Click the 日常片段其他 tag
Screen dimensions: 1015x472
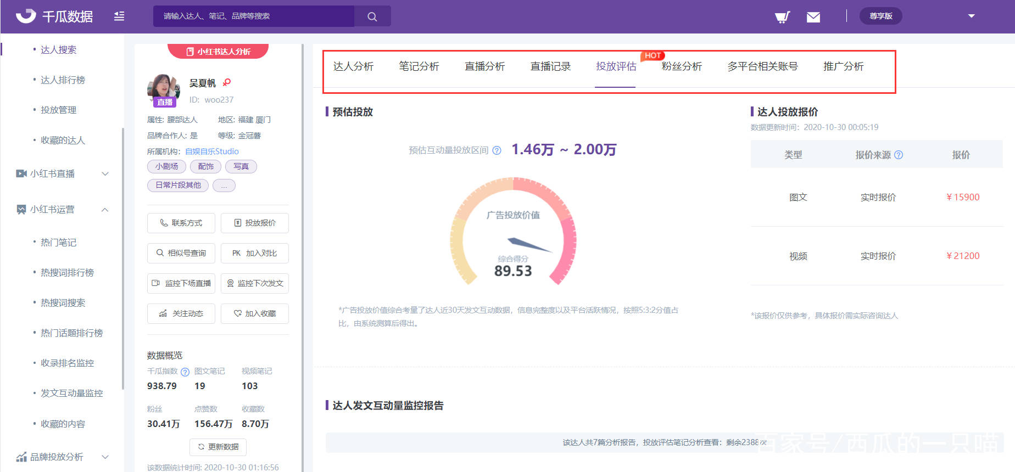click(x=178, y=186)
